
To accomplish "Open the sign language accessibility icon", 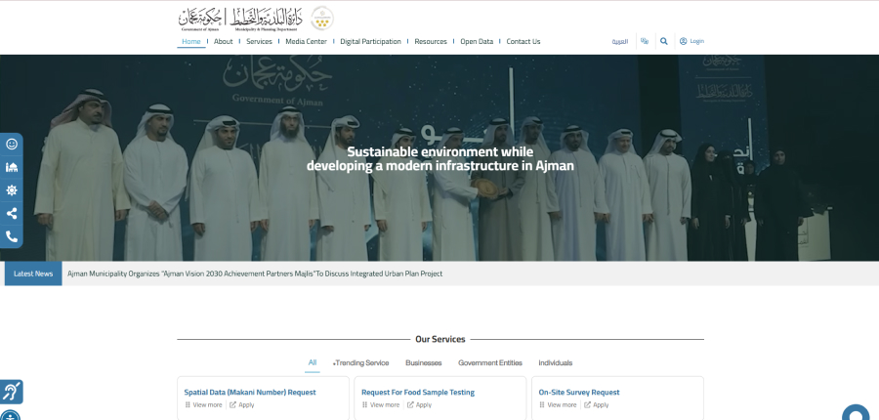I will [x=11, y=392].
